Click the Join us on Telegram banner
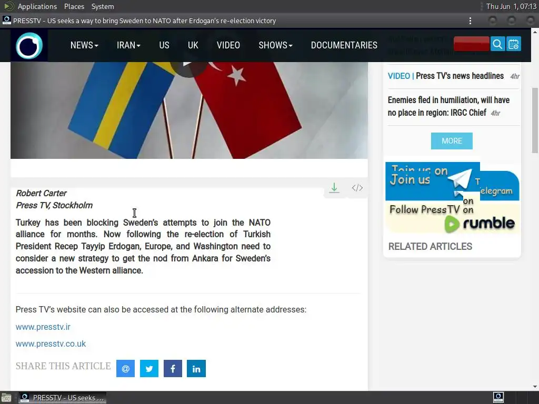Viewport: 539px width, 404px height. tap(452, 181)
